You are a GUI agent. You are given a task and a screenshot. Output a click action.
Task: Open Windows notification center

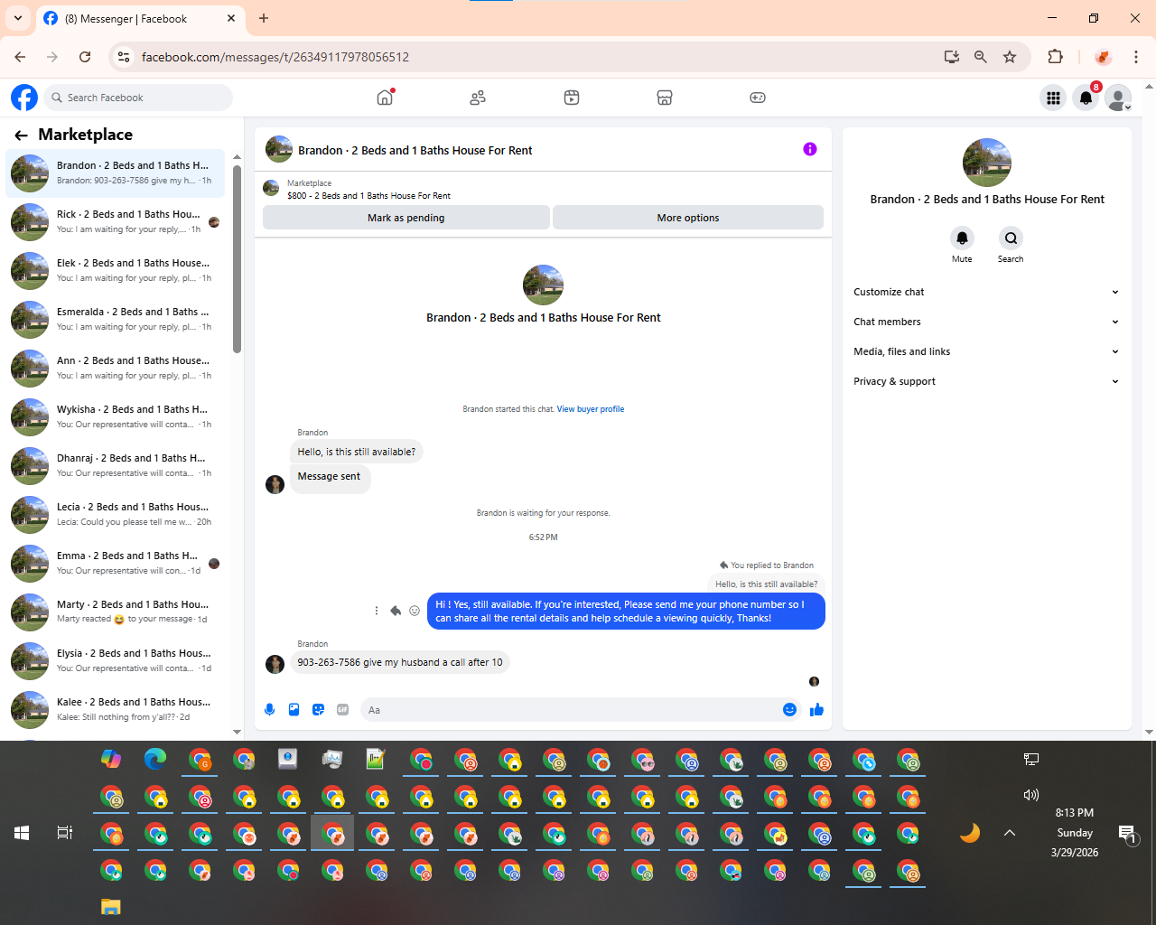pos(1127,834)
